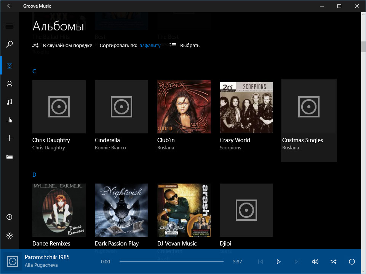Skip to next track
366x274 pixels.
pyautogui.click(x=297, y=262)
